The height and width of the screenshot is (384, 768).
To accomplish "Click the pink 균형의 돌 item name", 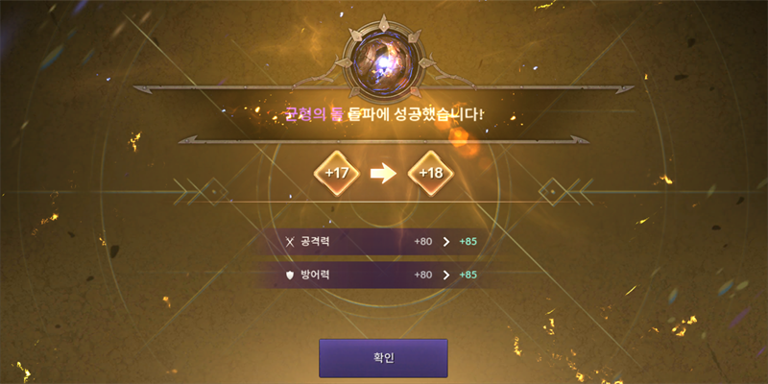I will pyautogui.click(x=315, y=115).
